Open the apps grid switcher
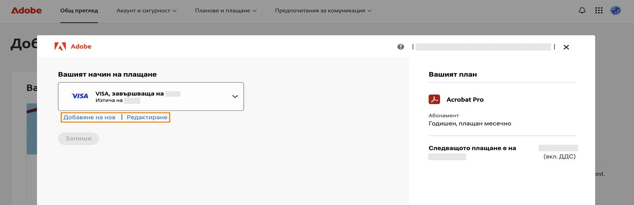Screen dimensions: 634x205 (x=599, y=11)
